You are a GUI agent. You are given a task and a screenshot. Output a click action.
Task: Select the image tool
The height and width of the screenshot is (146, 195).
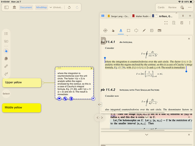tap(160, 31)
